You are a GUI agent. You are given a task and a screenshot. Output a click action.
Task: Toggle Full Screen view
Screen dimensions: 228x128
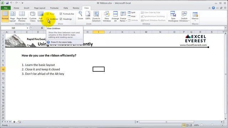coord(40,16)
